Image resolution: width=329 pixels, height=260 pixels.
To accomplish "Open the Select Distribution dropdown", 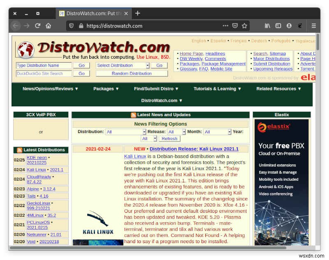I will point(122,65).
